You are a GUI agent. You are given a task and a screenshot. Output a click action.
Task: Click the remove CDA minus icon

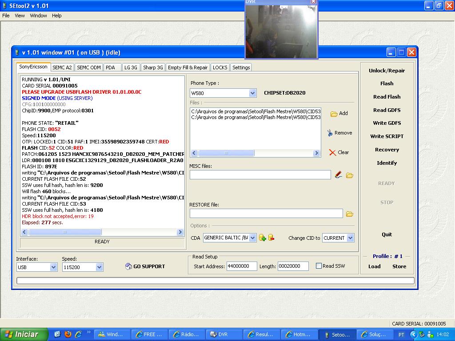(271, 238)
